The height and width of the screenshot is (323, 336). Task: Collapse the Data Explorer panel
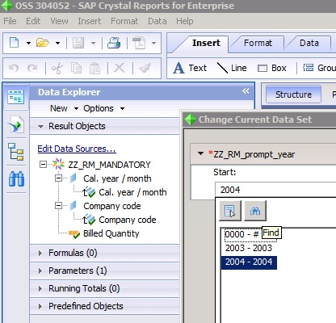(x=246, y=91)
